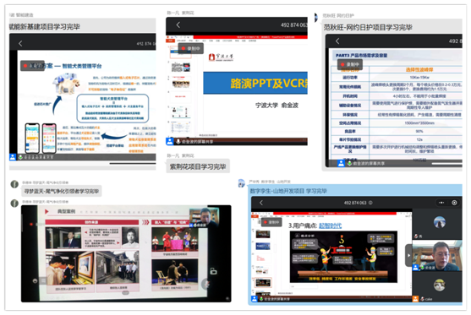471x315 pixels.
Task: Click the progress bar beneath the dog platform screenshot
Action: [133, 164]
